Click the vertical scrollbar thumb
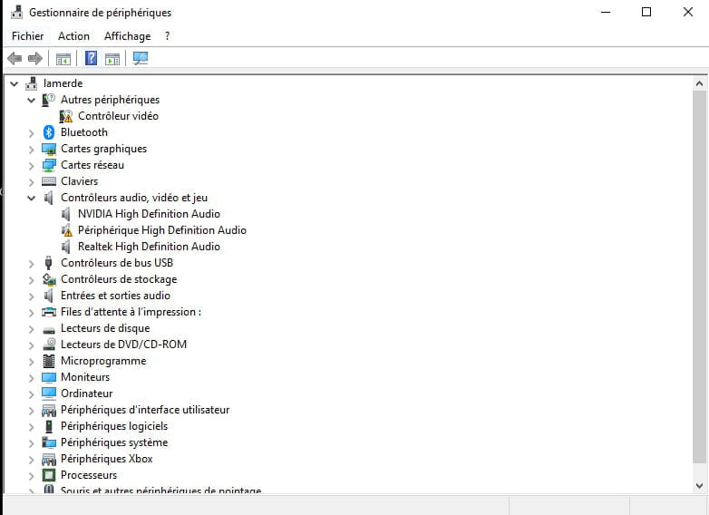The width and height of the screenshot is (709, 515). (699, 277)
